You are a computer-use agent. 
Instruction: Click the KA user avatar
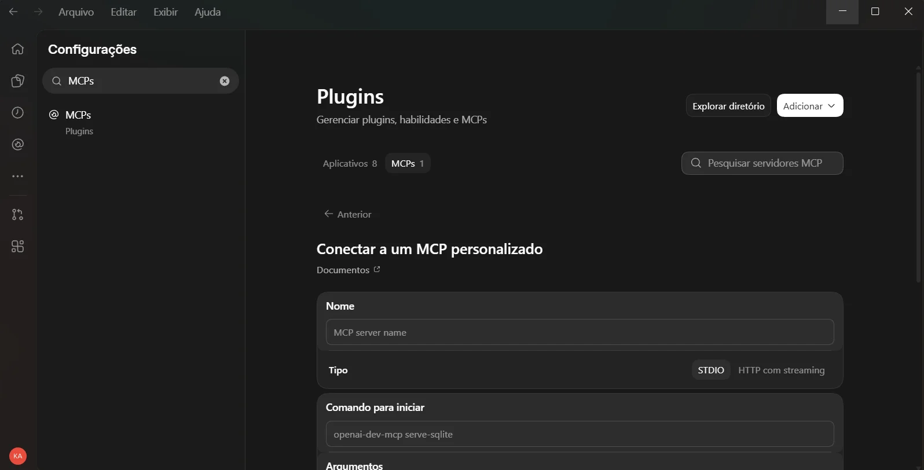click(x=18, y=456)
